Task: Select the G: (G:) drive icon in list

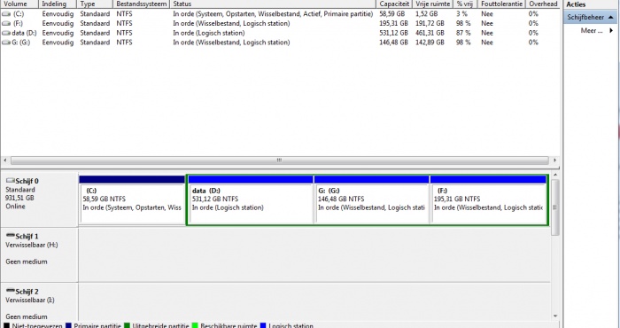Action: [x=6, y=43]
